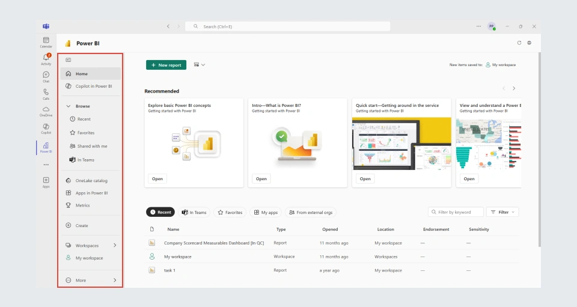
Task: Click the Endorsement column header
Action: click(436, 229)
